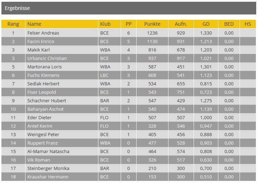Click the HS column header
The width and height of the screenshot is (258, 183).
(248, 24)
